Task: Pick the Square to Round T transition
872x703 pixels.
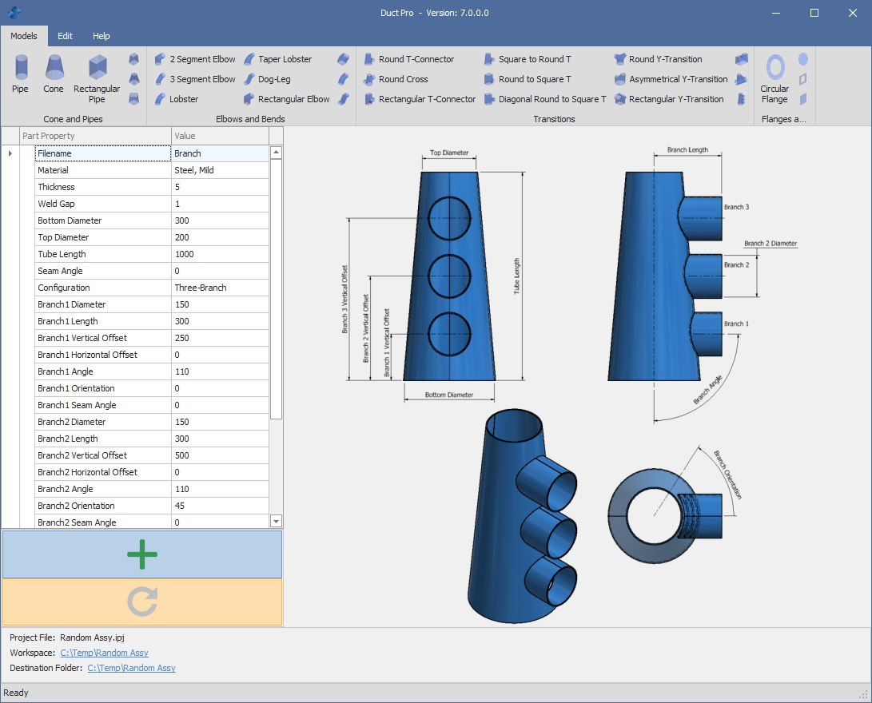Action: click(528, 59)
